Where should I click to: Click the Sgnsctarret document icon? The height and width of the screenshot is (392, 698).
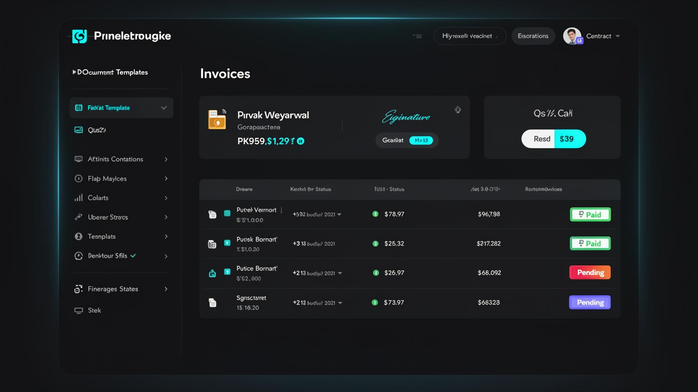click(212, 302)
